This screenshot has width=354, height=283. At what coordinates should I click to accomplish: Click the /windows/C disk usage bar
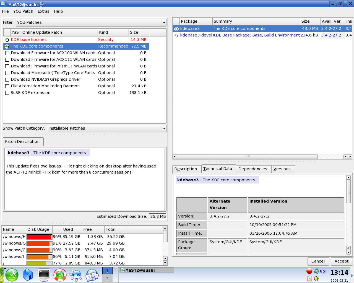click(x=39, y=250)
